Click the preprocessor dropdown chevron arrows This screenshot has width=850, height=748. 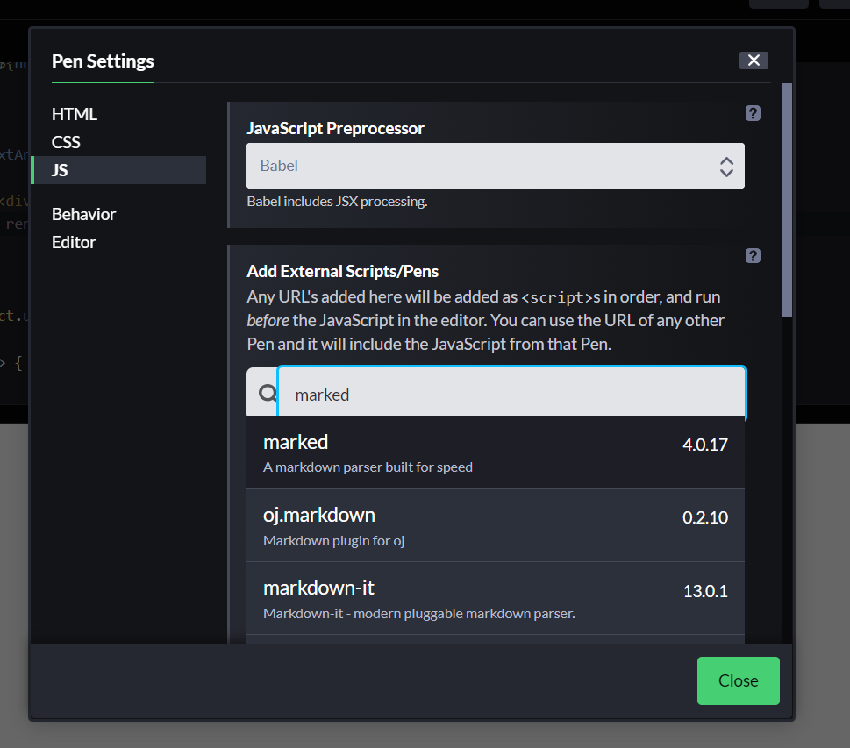[726, 166]
